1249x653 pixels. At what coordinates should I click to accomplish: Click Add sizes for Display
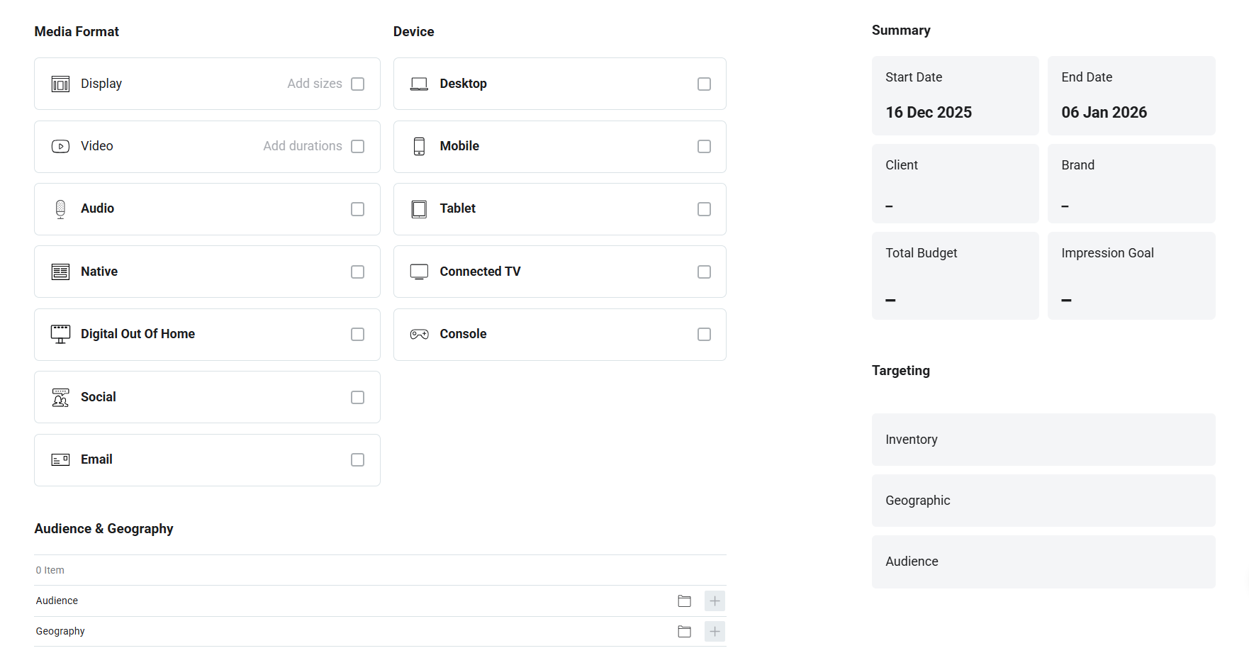point(314,84)
